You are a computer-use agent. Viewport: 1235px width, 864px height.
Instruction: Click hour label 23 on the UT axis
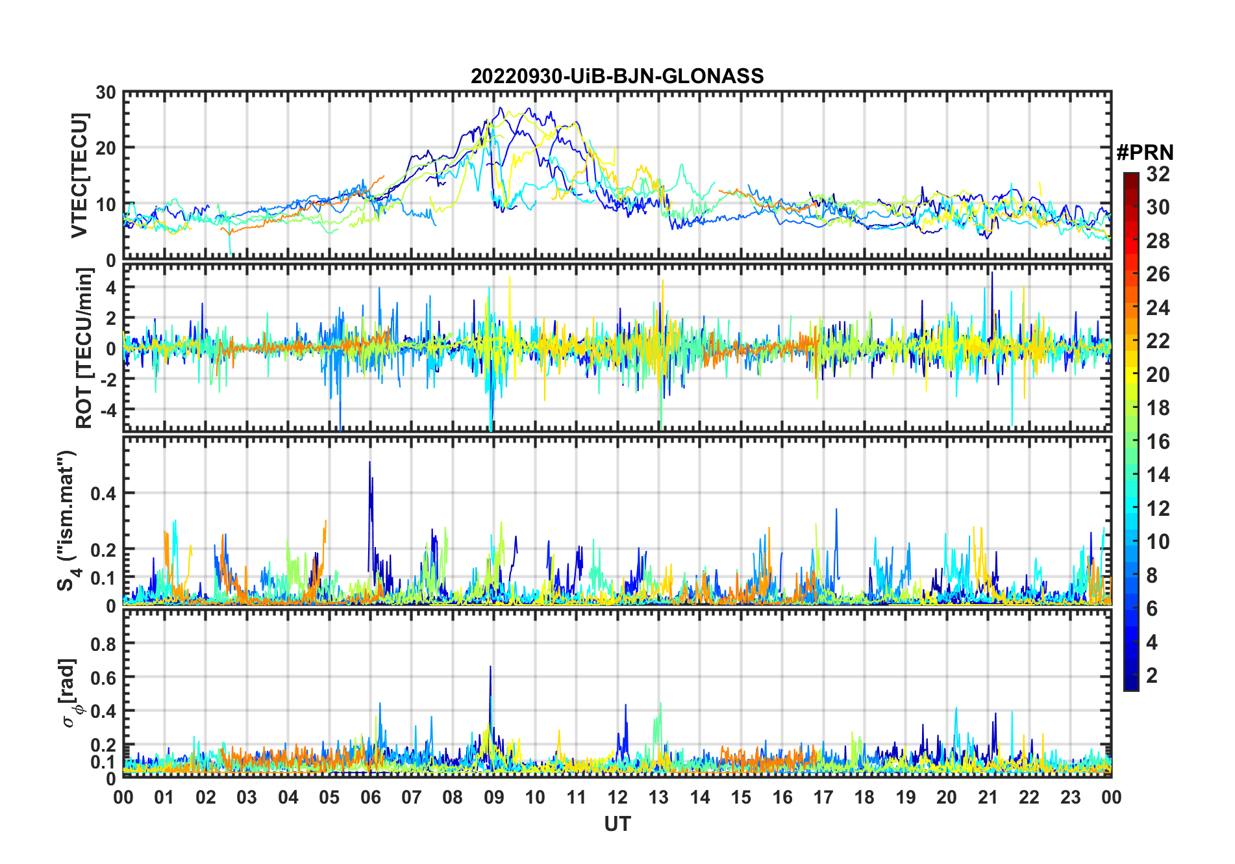[x=1071, y=797]
